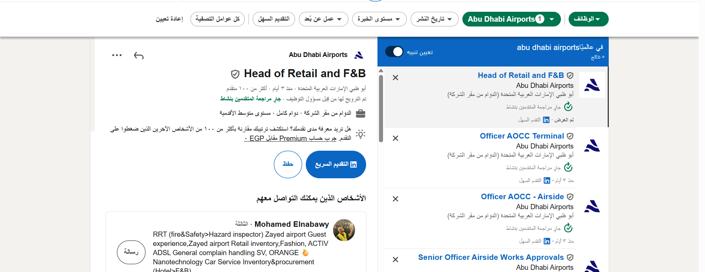Open All filters button
This screenshot has height=272, width=705.
pyautogui.click(x=218, y=19)
